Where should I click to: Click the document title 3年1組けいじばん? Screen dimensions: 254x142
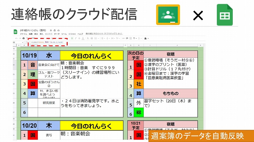click(33, 30)
